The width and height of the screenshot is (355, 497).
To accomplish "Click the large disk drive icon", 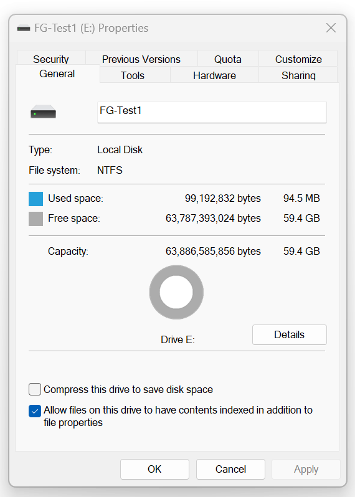I will [x=43, y=112].
